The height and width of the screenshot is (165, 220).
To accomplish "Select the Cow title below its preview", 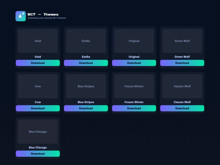I will tap(38, 102).
